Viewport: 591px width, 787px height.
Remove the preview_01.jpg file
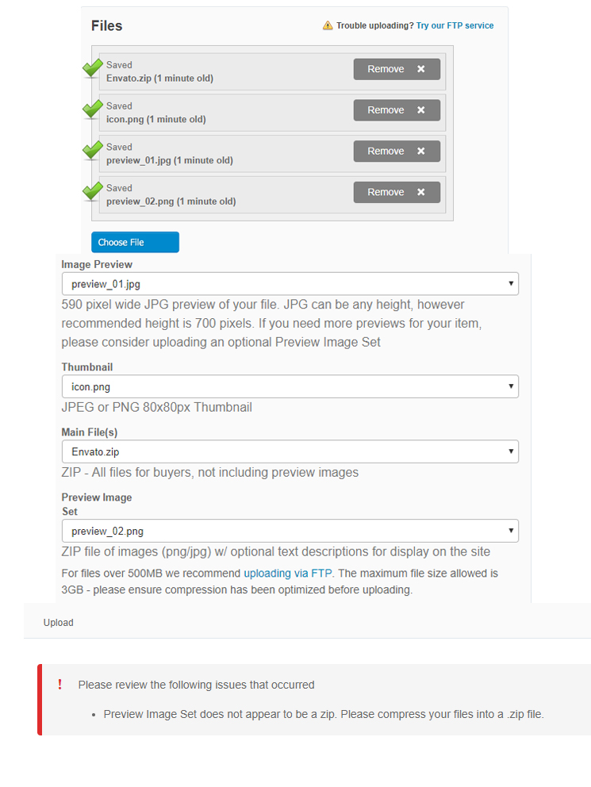tap(397, 151)
